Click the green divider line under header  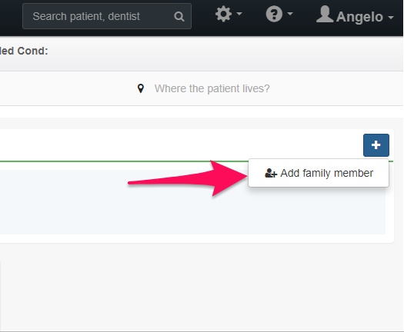tap(124, 161)
